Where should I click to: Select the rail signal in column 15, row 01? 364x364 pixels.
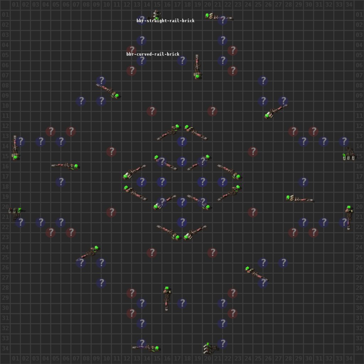pyautogui.click(x=156, y=15)
